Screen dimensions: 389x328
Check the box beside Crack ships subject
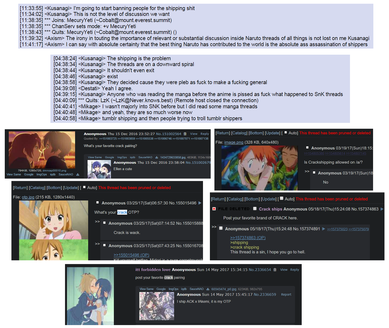tap(255, 209)
